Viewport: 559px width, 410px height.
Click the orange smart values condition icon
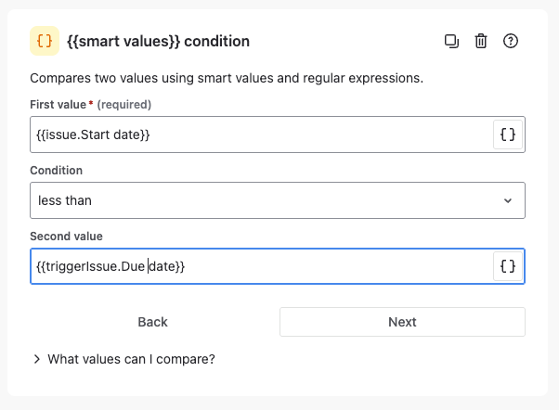[x=44, y=41]
